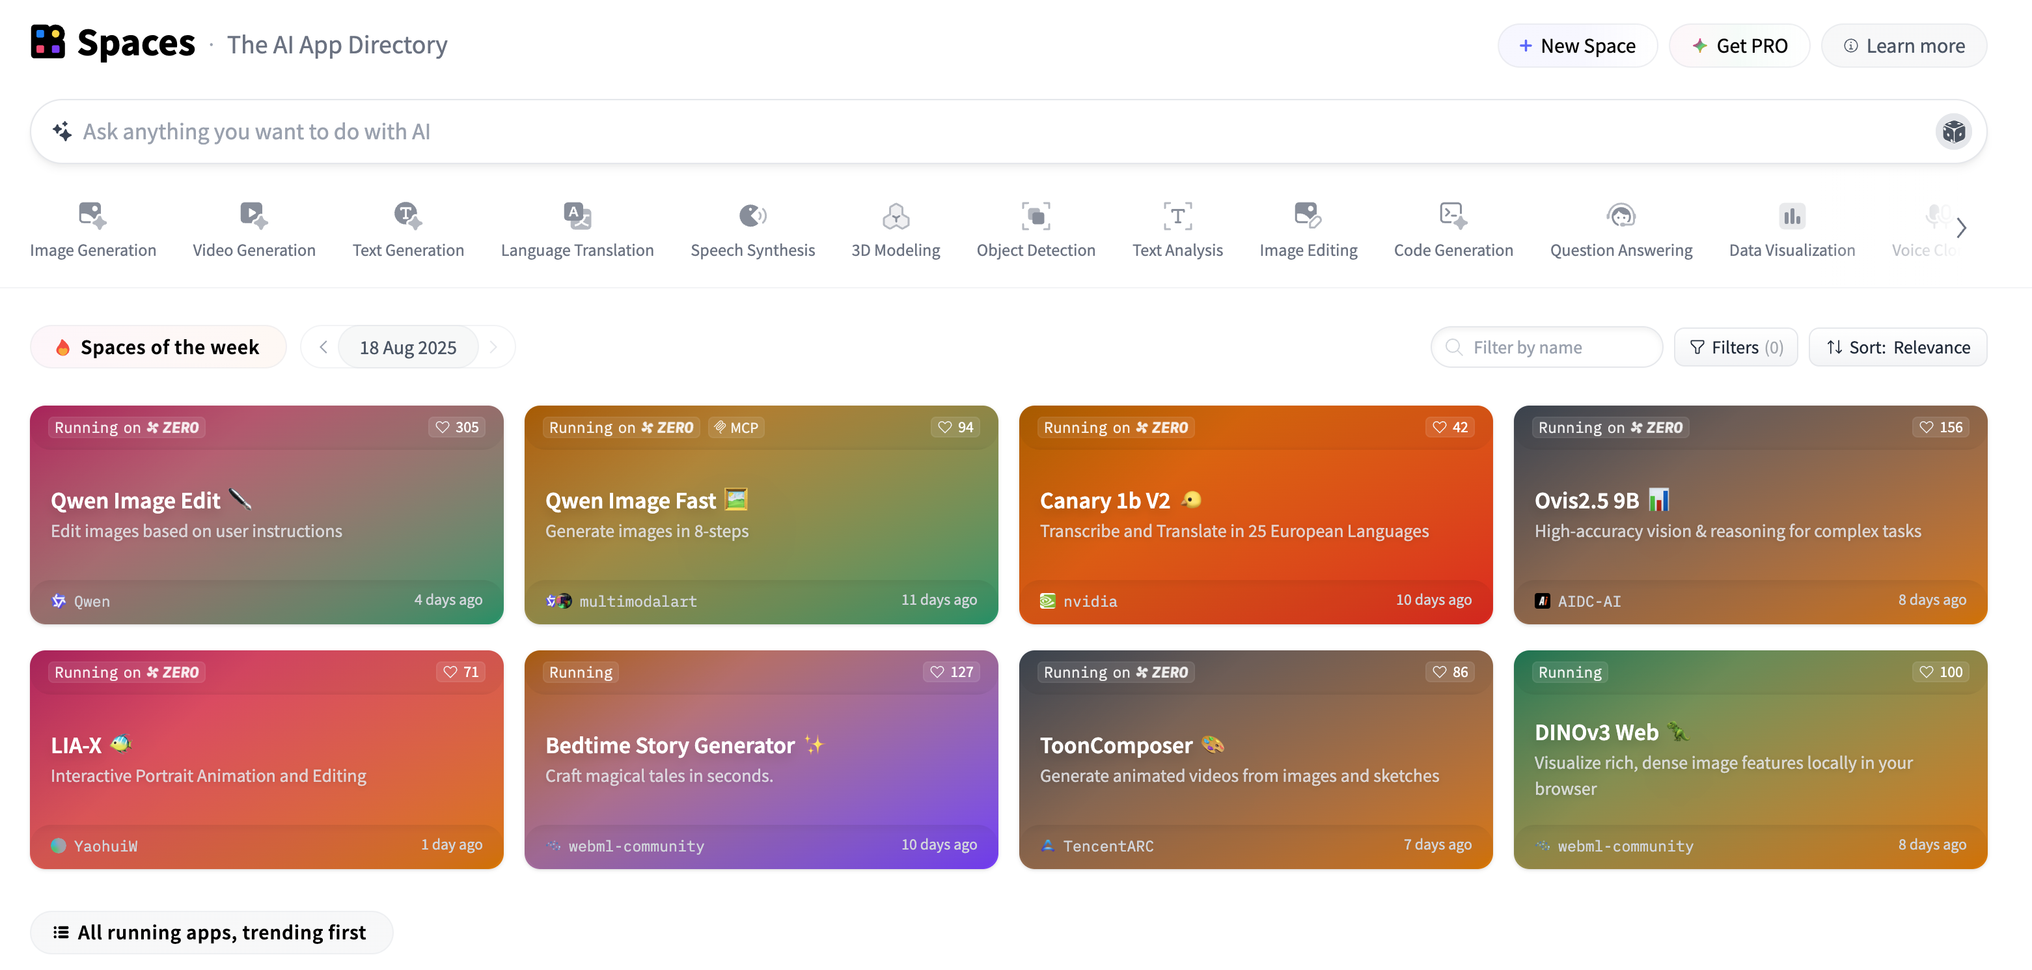Select the Image Editing category icon
Image resolution: width=2032 pixels, height=970 pixels.
(1308, 215)
